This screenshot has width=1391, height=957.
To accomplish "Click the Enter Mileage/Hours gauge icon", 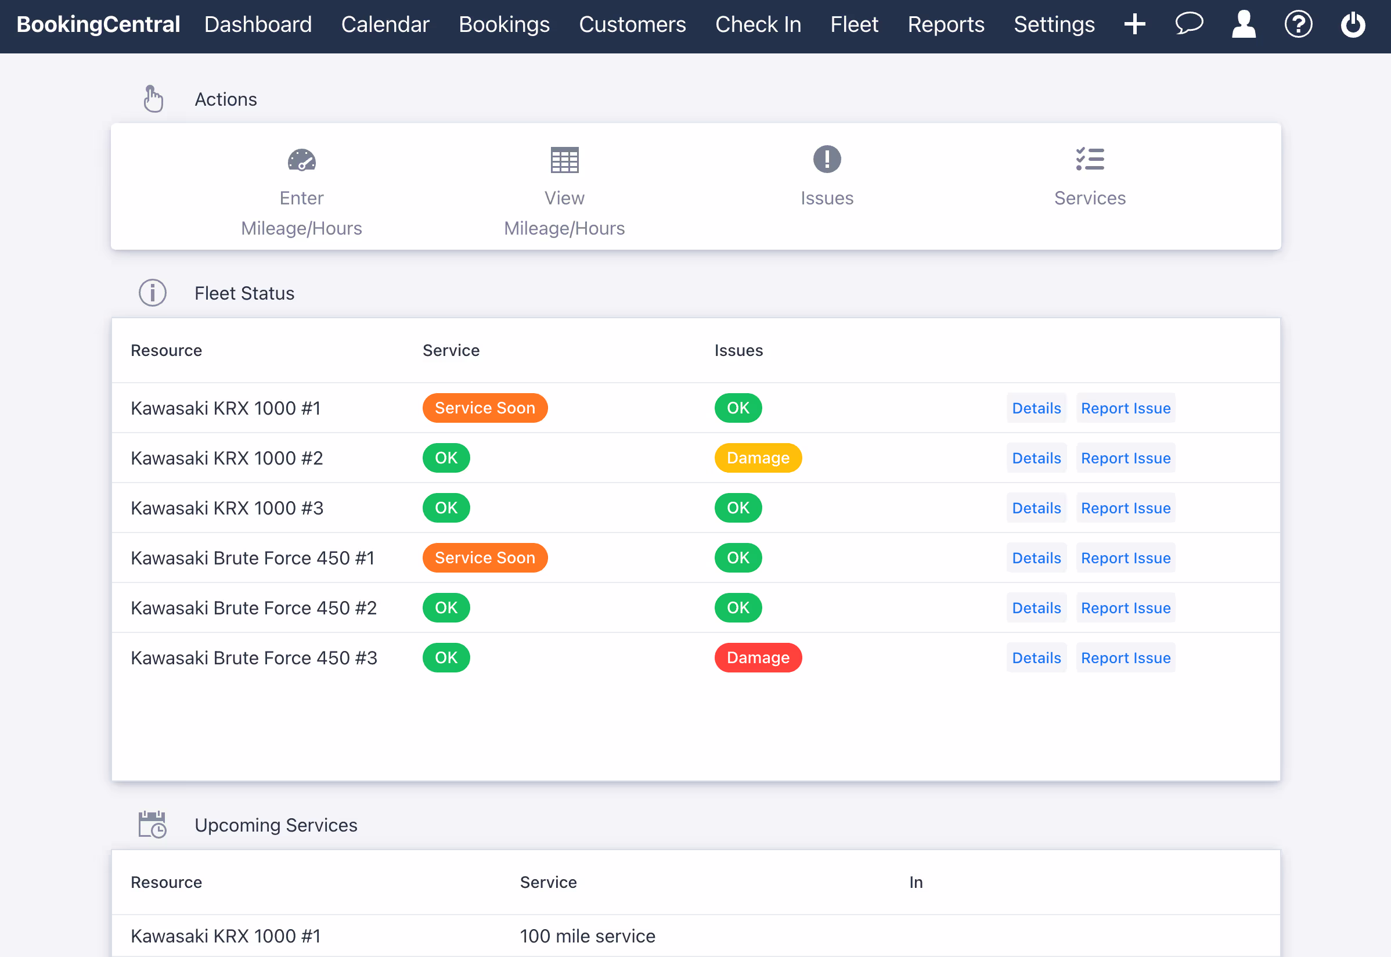I will click(x=301, y=160).
